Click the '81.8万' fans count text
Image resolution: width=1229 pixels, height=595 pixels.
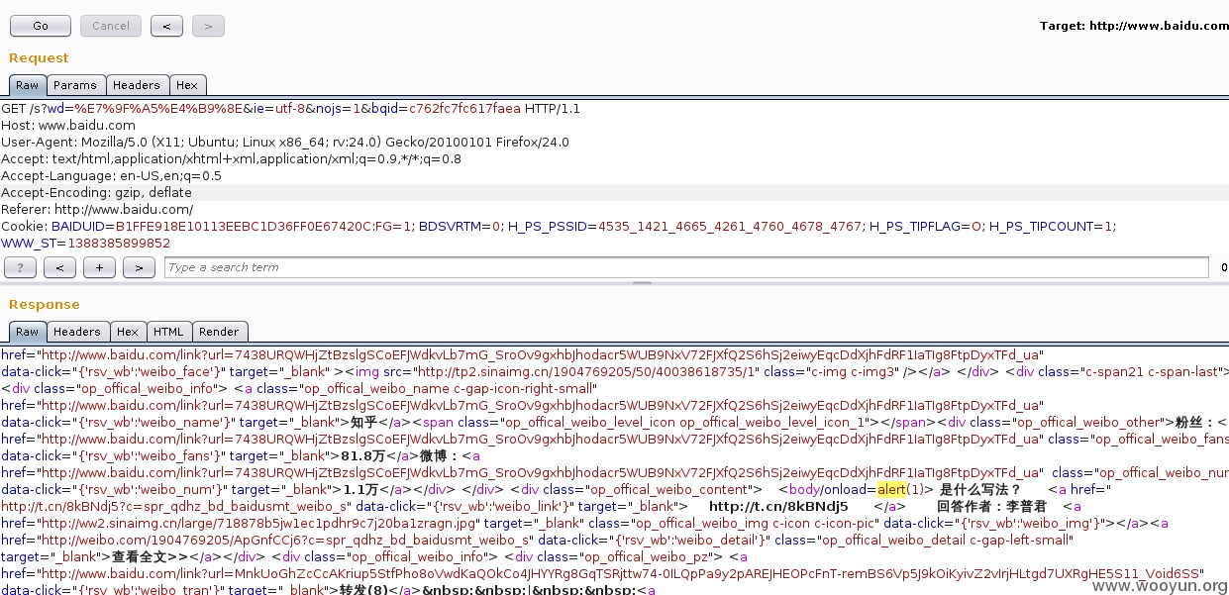click(x=362, y=455)
